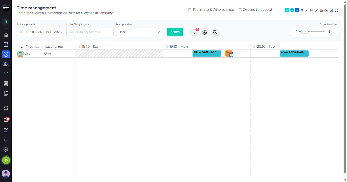Click the round light-blue plus button
347x182 pixels.
[x=292, y=10]
